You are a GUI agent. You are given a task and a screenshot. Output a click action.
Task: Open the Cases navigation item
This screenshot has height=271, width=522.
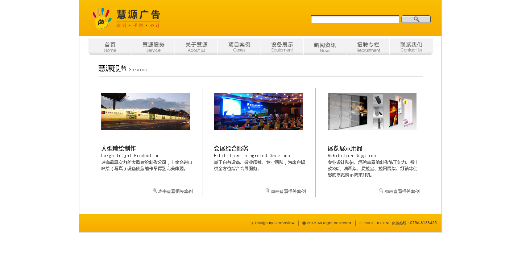[239, 47]
